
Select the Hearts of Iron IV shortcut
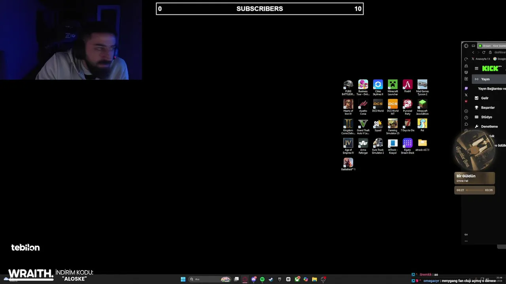(x=348, y=107)
